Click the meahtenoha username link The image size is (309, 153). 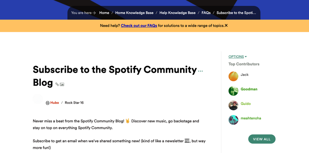pos(251,118)
